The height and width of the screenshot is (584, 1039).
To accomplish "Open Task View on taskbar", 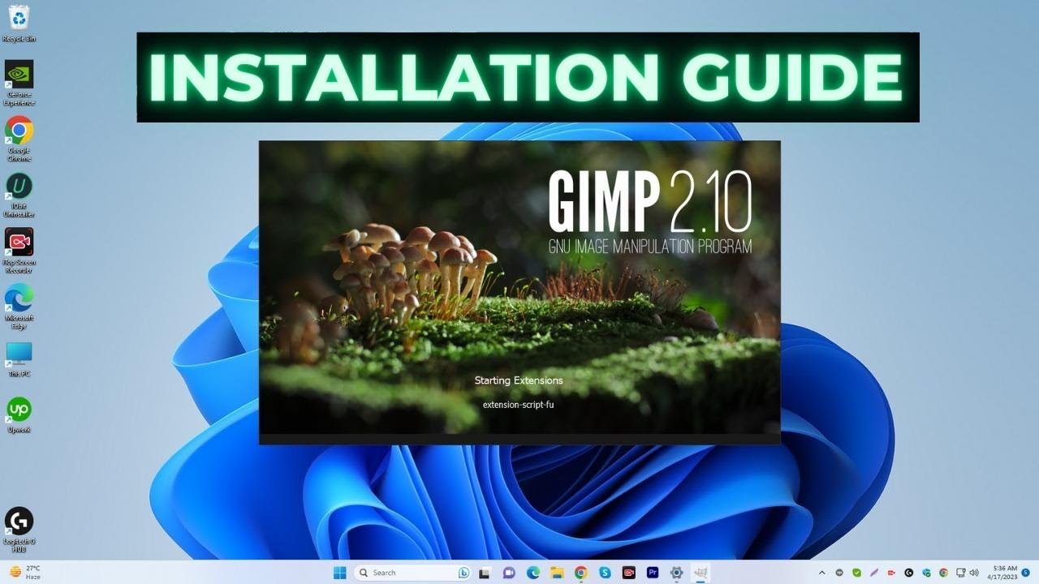I will click(x=485, y=573).
